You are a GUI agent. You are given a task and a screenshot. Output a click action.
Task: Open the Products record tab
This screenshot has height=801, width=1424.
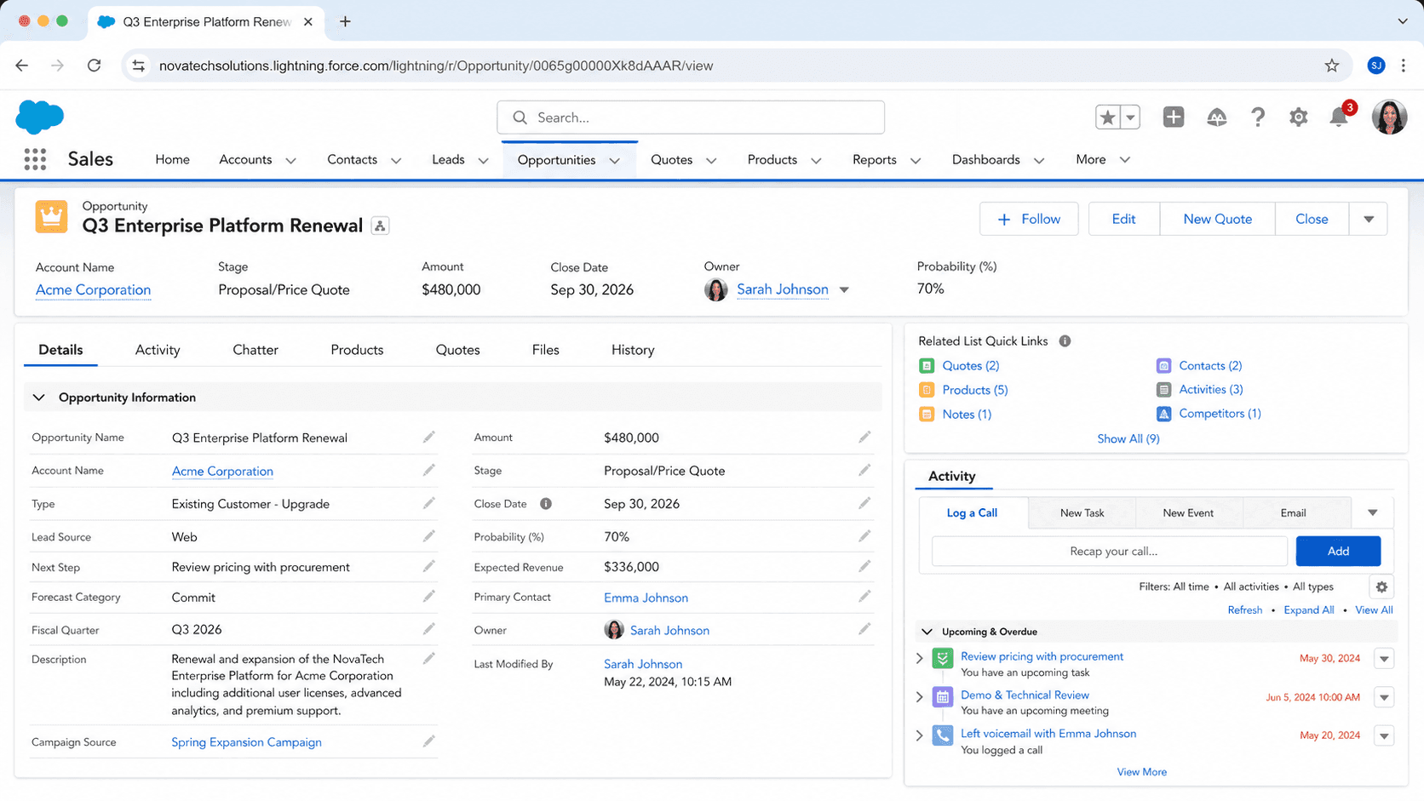(x=357, y=350)
